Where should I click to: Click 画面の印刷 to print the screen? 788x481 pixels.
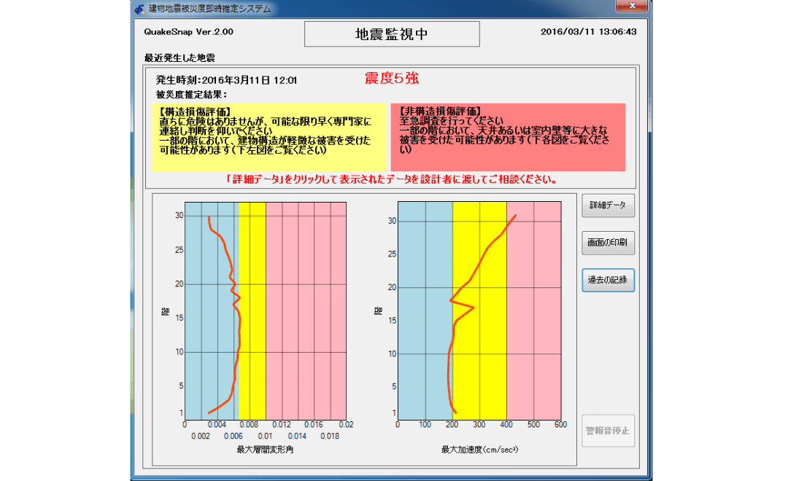(608, 243)
